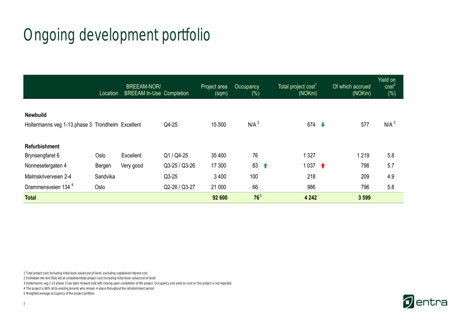Select the 'Of which accrued (NOKm)' header
This screenshot has width=471, height=323.
tap(351, 90)
